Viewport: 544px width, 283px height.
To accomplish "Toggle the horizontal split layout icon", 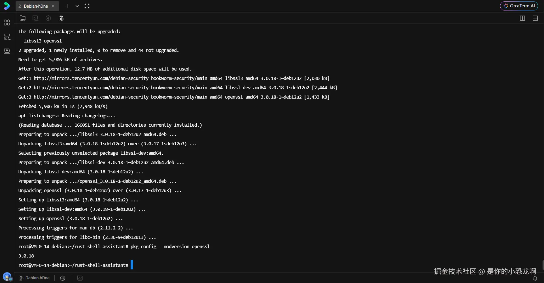I will (535, 18).
